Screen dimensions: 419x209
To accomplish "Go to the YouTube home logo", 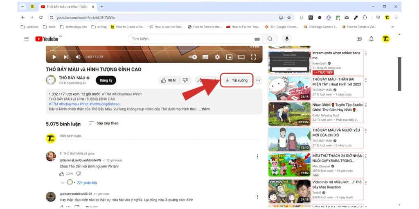I will (x=47, y=39).
